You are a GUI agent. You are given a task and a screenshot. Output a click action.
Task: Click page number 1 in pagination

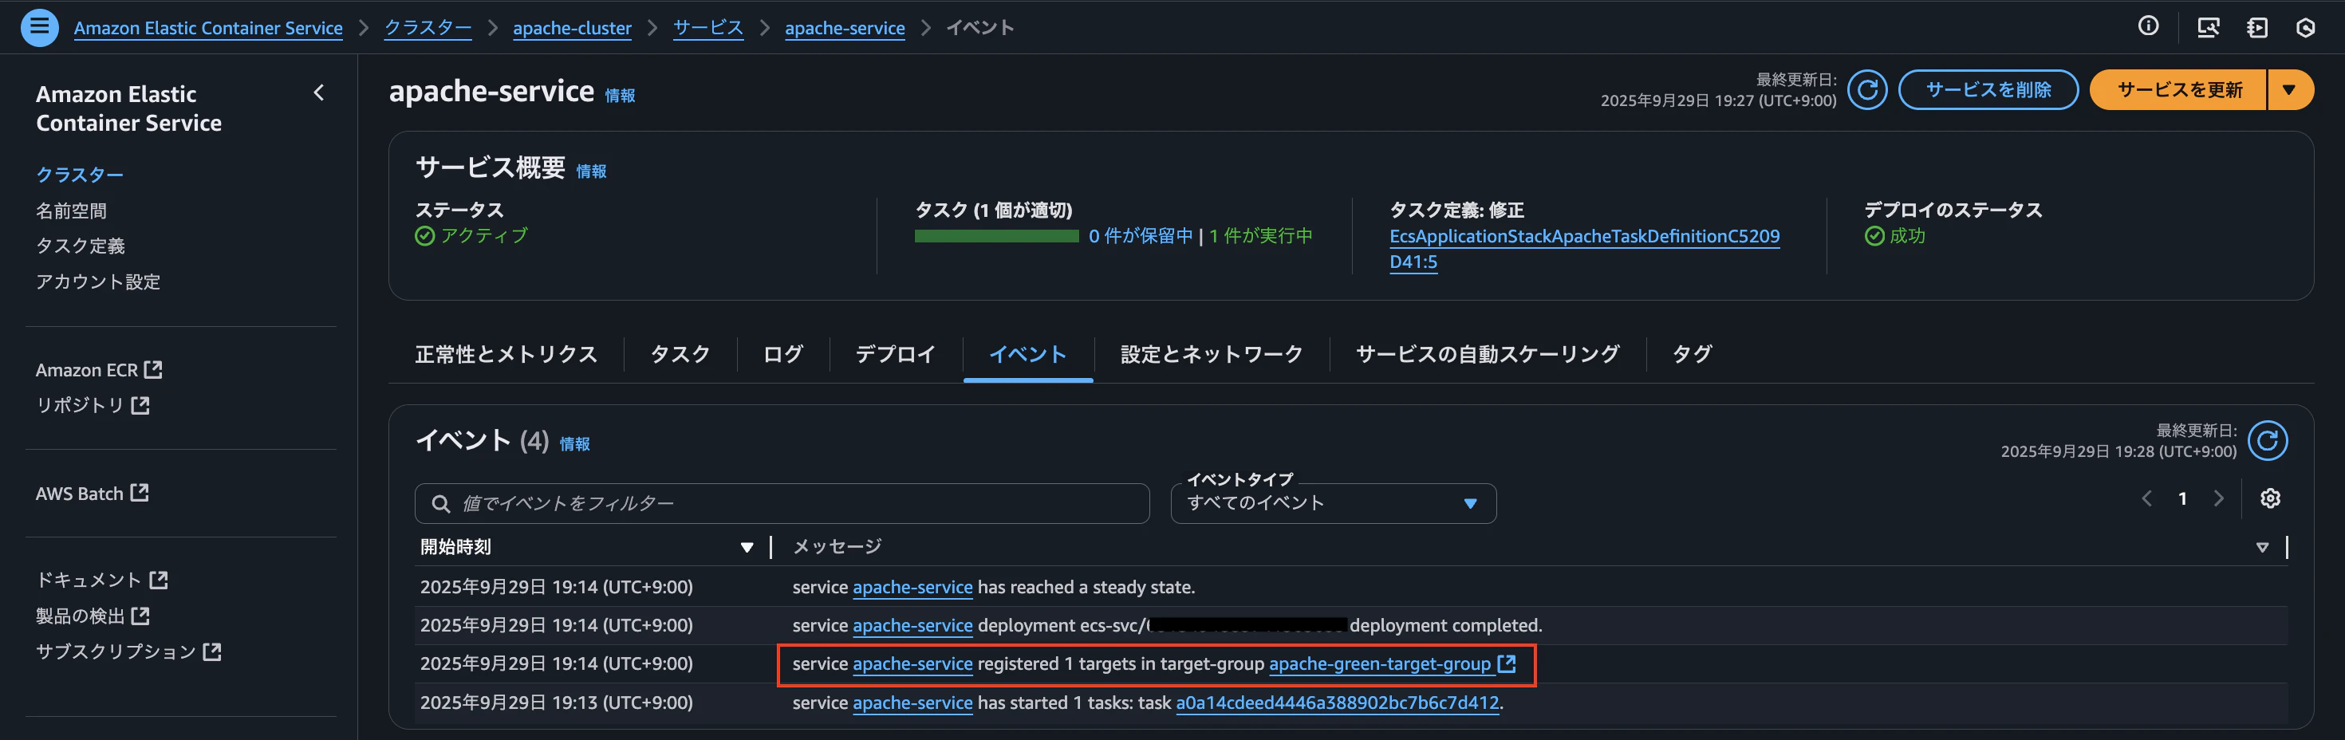[x=2182, y=498]
